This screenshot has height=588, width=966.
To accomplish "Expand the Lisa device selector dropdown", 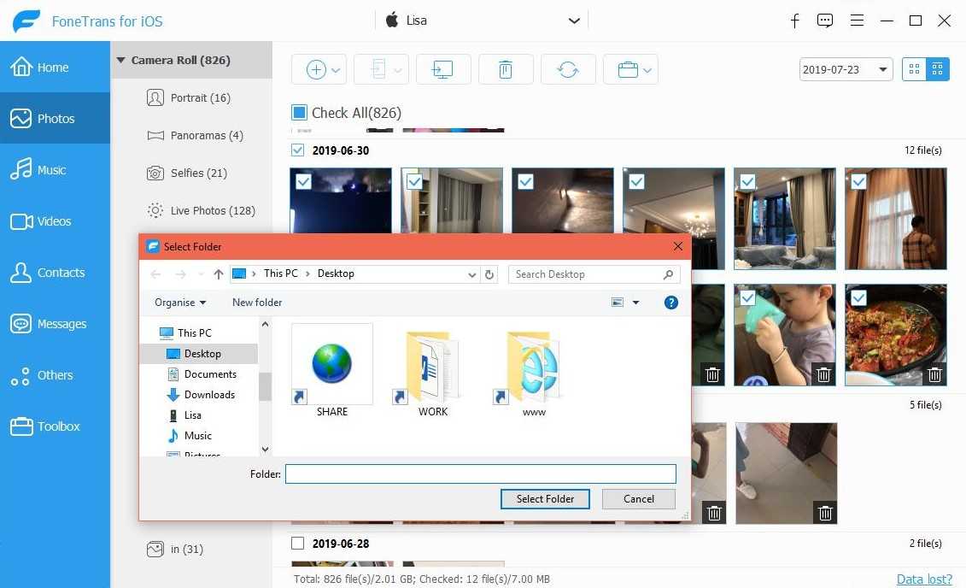I will pos(574,21).
